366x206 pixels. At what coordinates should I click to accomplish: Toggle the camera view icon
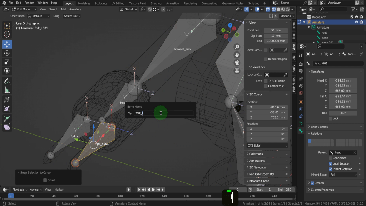pos(237,63)
